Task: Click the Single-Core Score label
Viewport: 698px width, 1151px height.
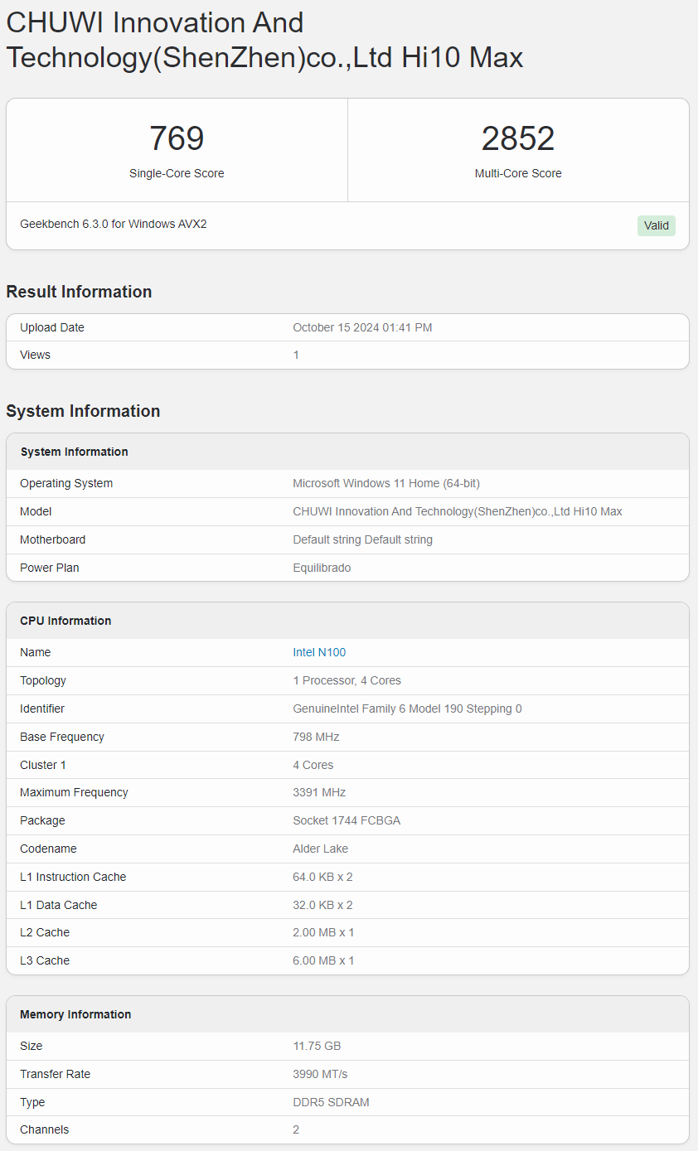Action: (177, 173)
